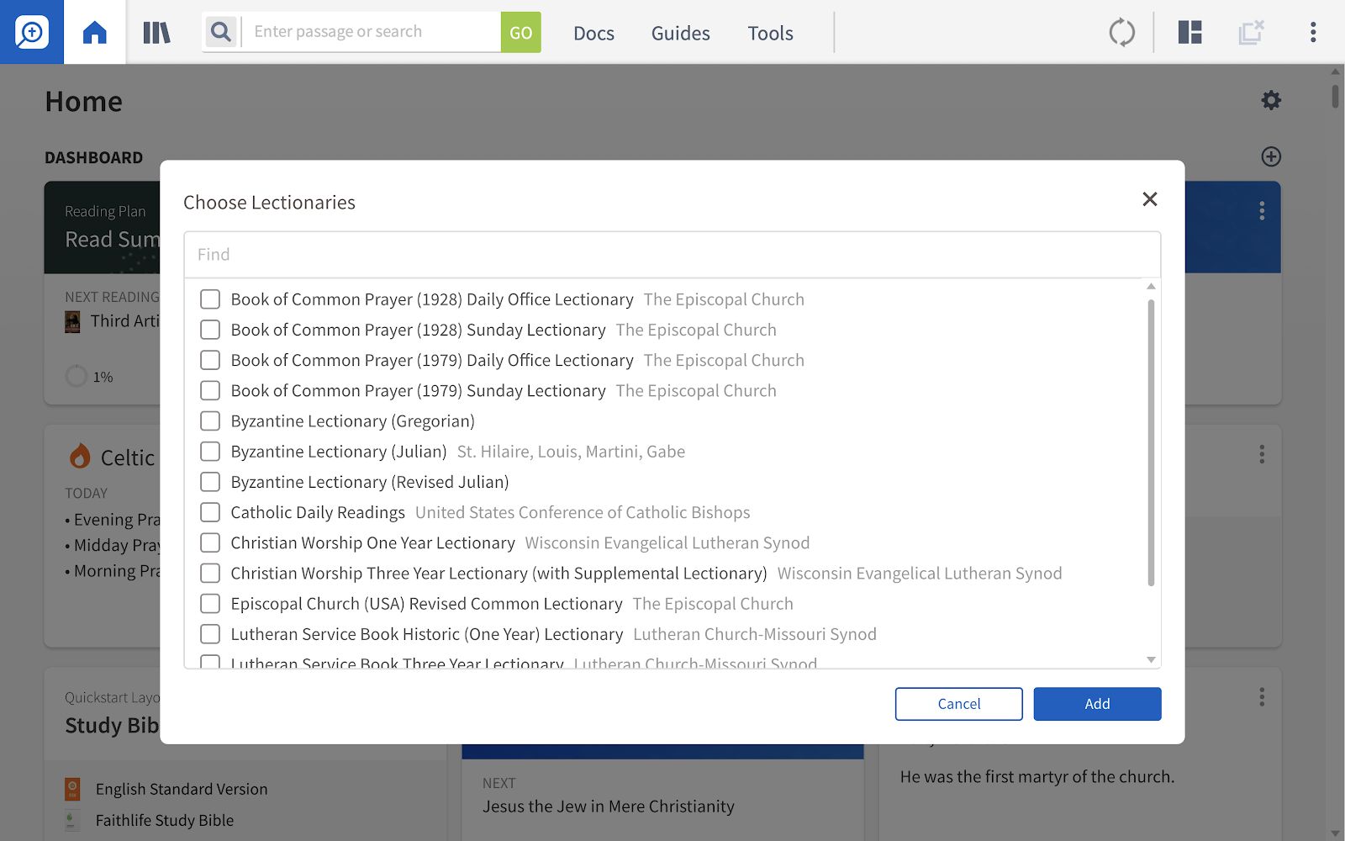1345x841 pixels.
Task: Click Lutheran Church-Missouri Synod on Historic Lectionary row
Action: click(x=755, y=634)
